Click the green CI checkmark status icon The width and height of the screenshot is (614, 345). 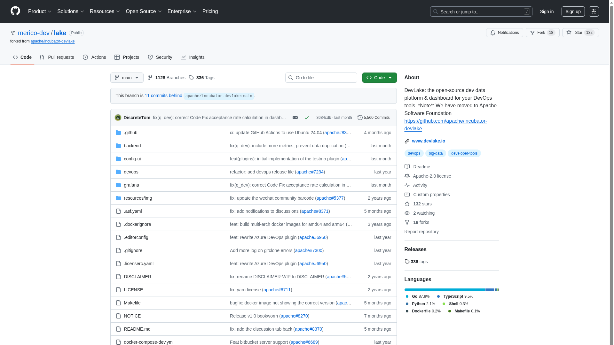[x=307, y=118]
